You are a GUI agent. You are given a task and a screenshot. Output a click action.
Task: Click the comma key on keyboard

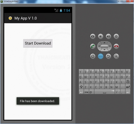click(122, 92)
